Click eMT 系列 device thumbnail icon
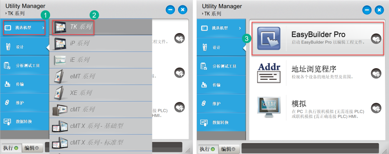 59,77
